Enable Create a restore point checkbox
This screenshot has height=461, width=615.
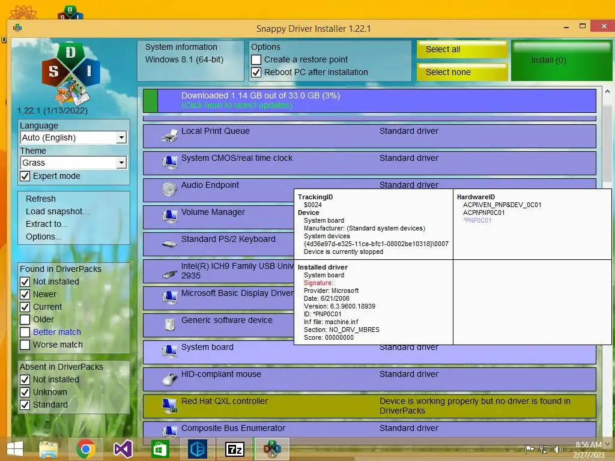pos(256,59)
